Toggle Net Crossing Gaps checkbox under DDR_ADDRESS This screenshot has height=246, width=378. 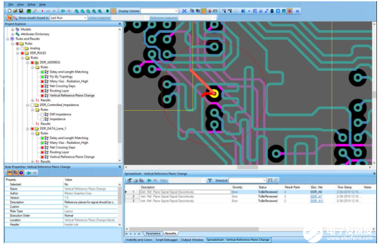42,86
